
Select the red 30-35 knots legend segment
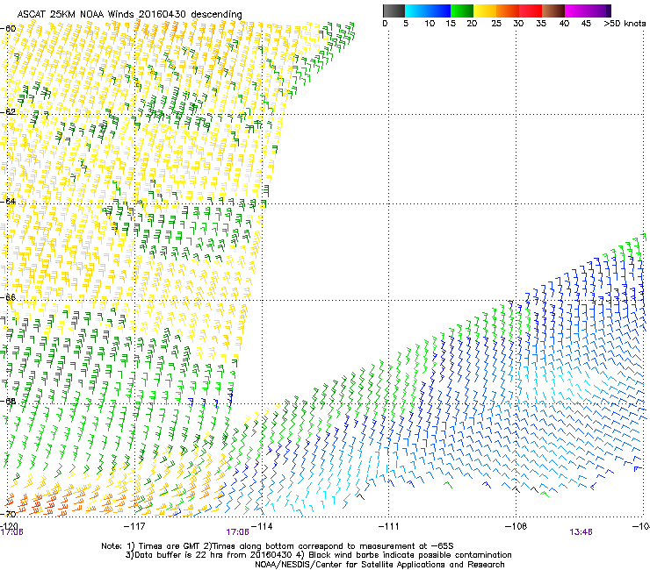pos(531,11)
